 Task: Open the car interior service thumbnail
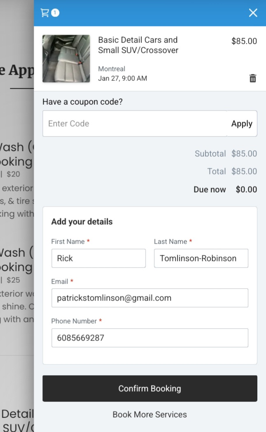click(66, 59)
